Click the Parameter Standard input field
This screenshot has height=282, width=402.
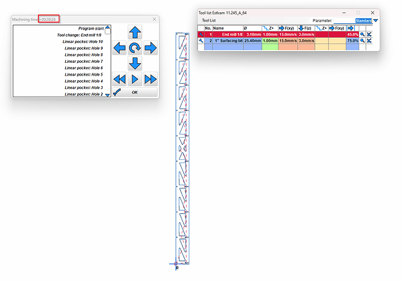[353, 20]
